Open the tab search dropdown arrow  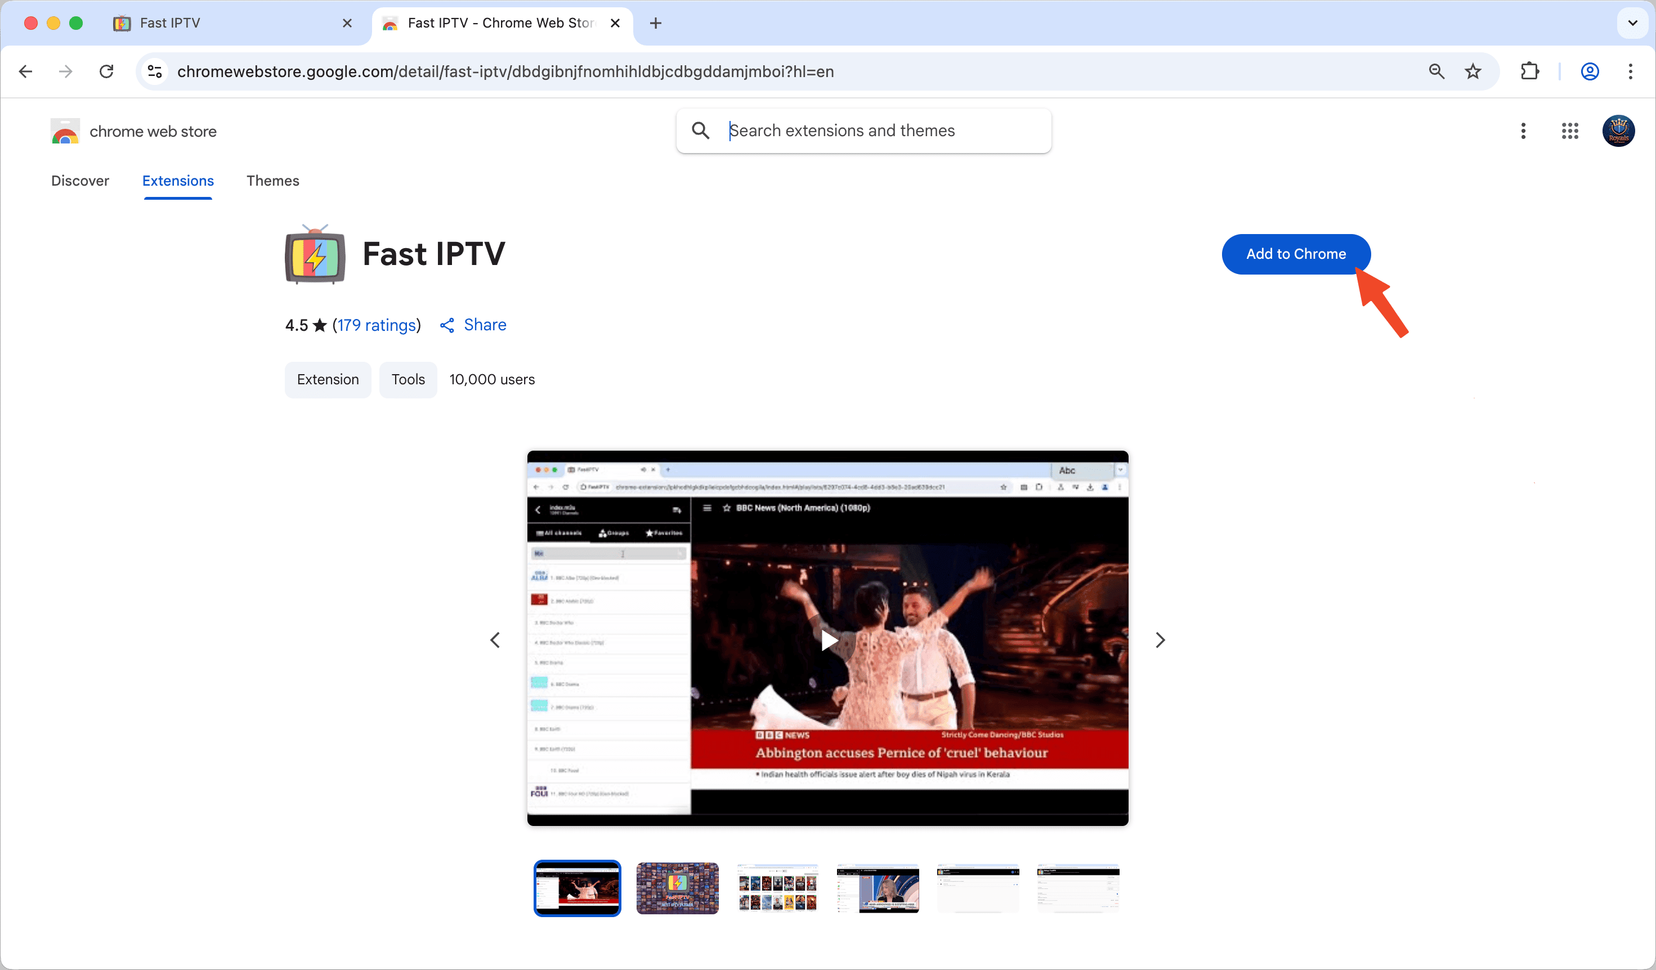pos(1632,23)
